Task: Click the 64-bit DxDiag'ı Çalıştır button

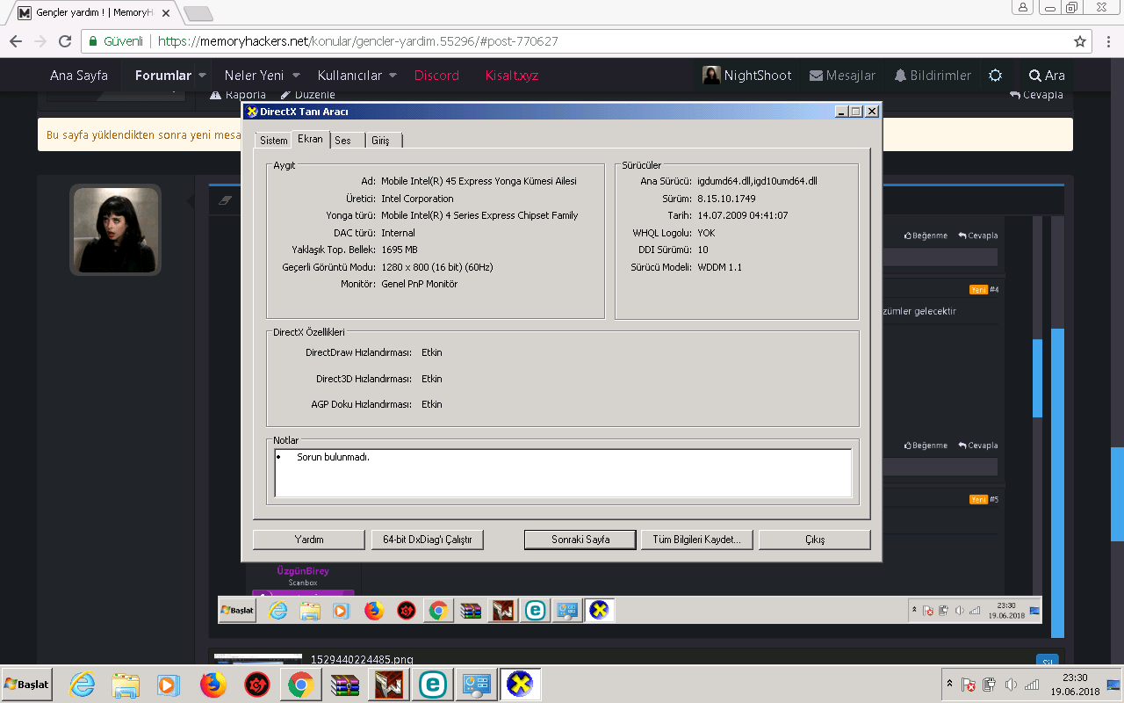Action: tap(428, 540)
